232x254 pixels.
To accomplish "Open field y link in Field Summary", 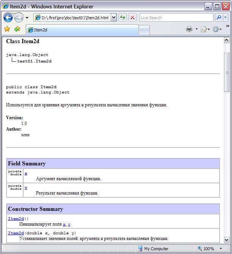I will point(26,188).
